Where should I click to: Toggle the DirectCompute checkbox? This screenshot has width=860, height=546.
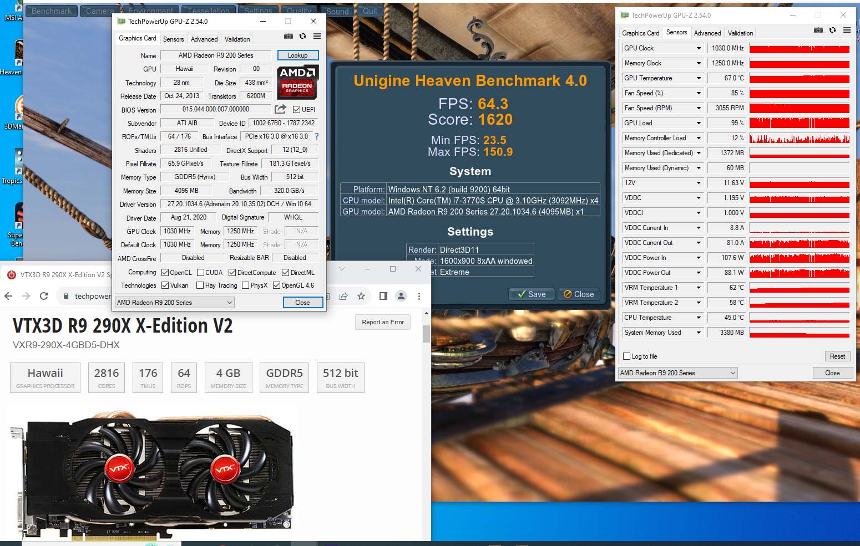[x=232, y=273]
